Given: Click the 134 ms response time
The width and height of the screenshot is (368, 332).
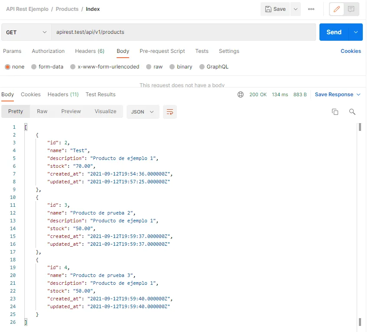Looking at the screenshot, I should tap(280, 94).
